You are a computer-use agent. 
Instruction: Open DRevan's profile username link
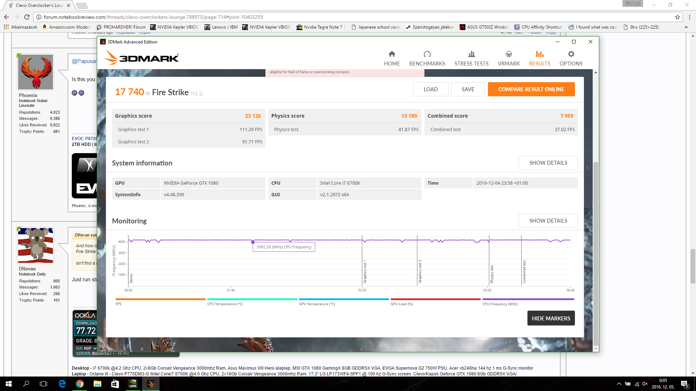[x=27, y=269]
